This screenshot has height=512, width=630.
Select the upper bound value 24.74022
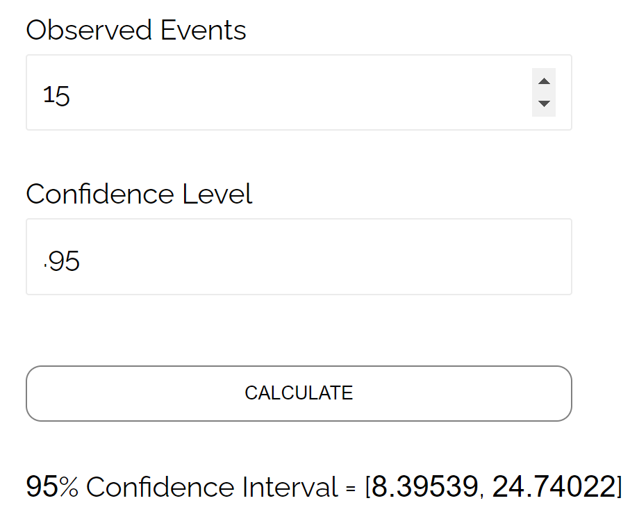click(x=556, y=486)
